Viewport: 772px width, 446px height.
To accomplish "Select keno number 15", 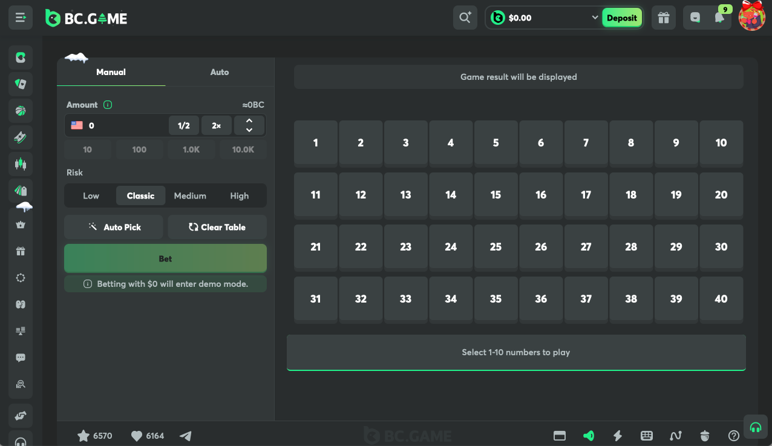I will tap(496, 195).
